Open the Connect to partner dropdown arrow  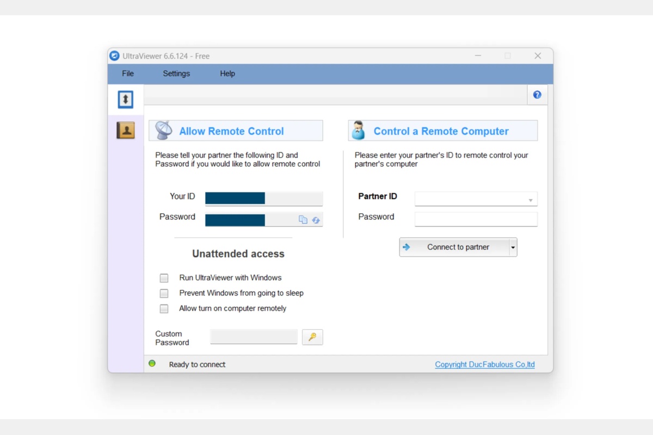click(x=513, y=247)
